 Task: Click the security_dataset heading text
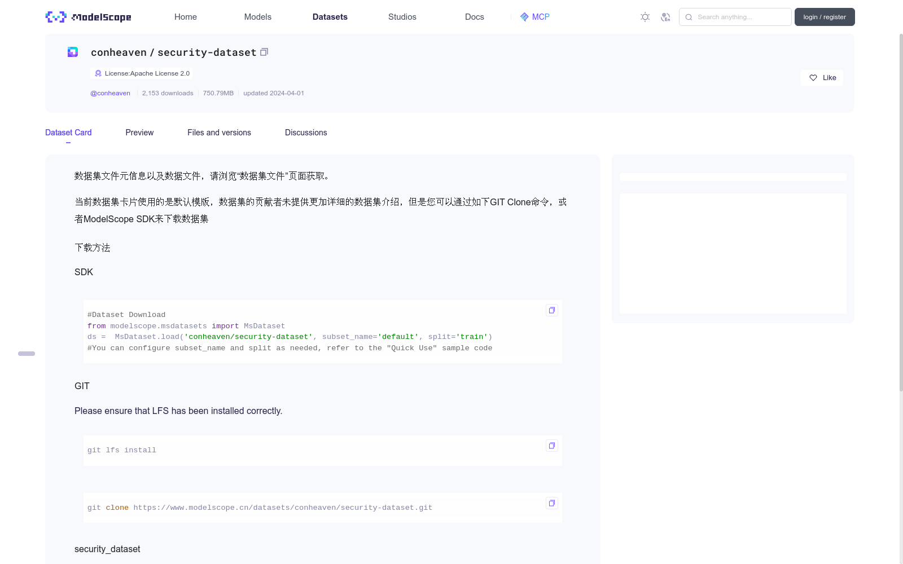[107, 549]
